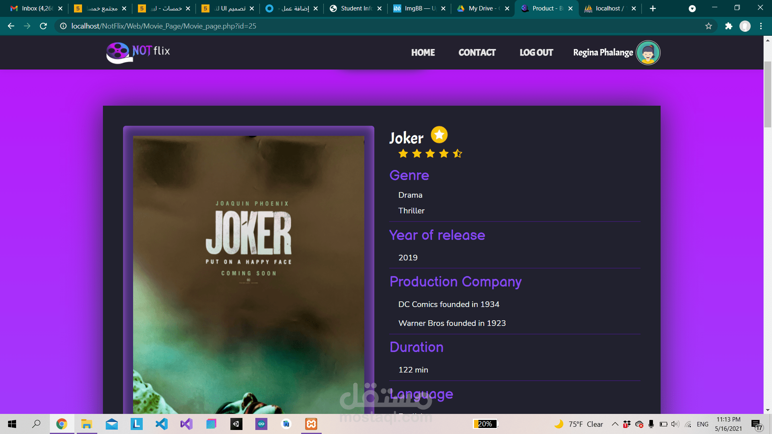Click the yellow favorite star badge beside Joker

(x=439, y=135)
